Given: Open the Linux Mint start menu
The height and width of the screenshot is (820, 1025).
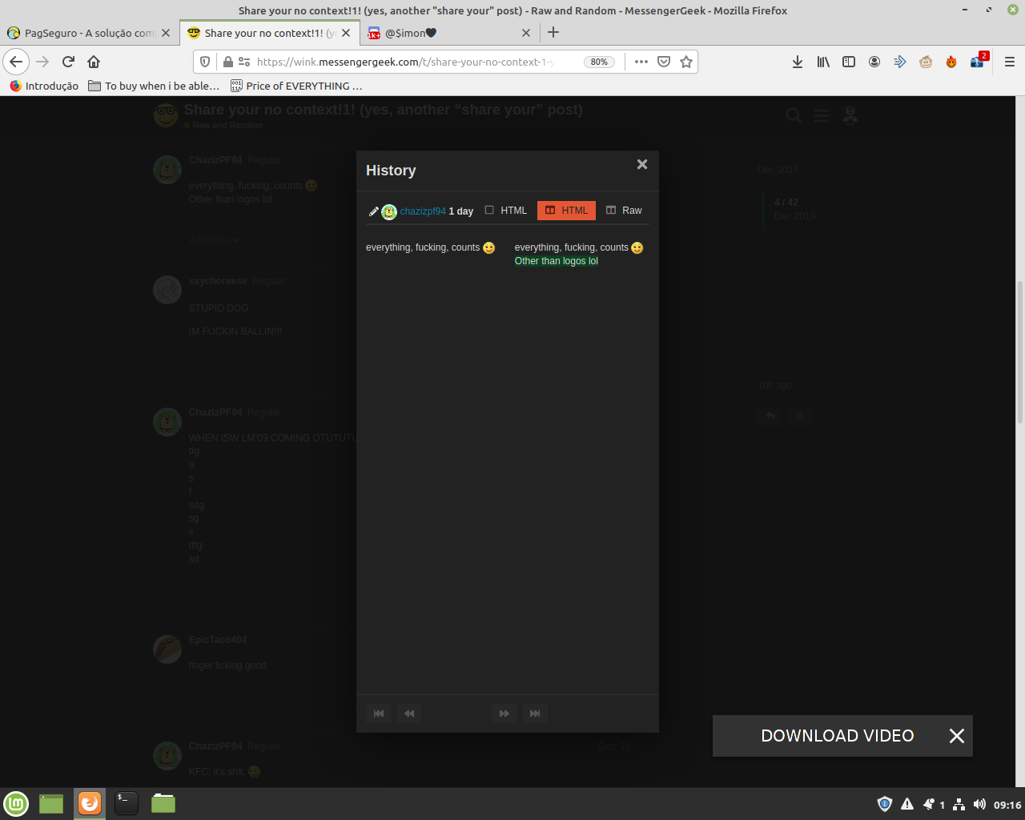Looking at the screenshot, I should [16, 803].
